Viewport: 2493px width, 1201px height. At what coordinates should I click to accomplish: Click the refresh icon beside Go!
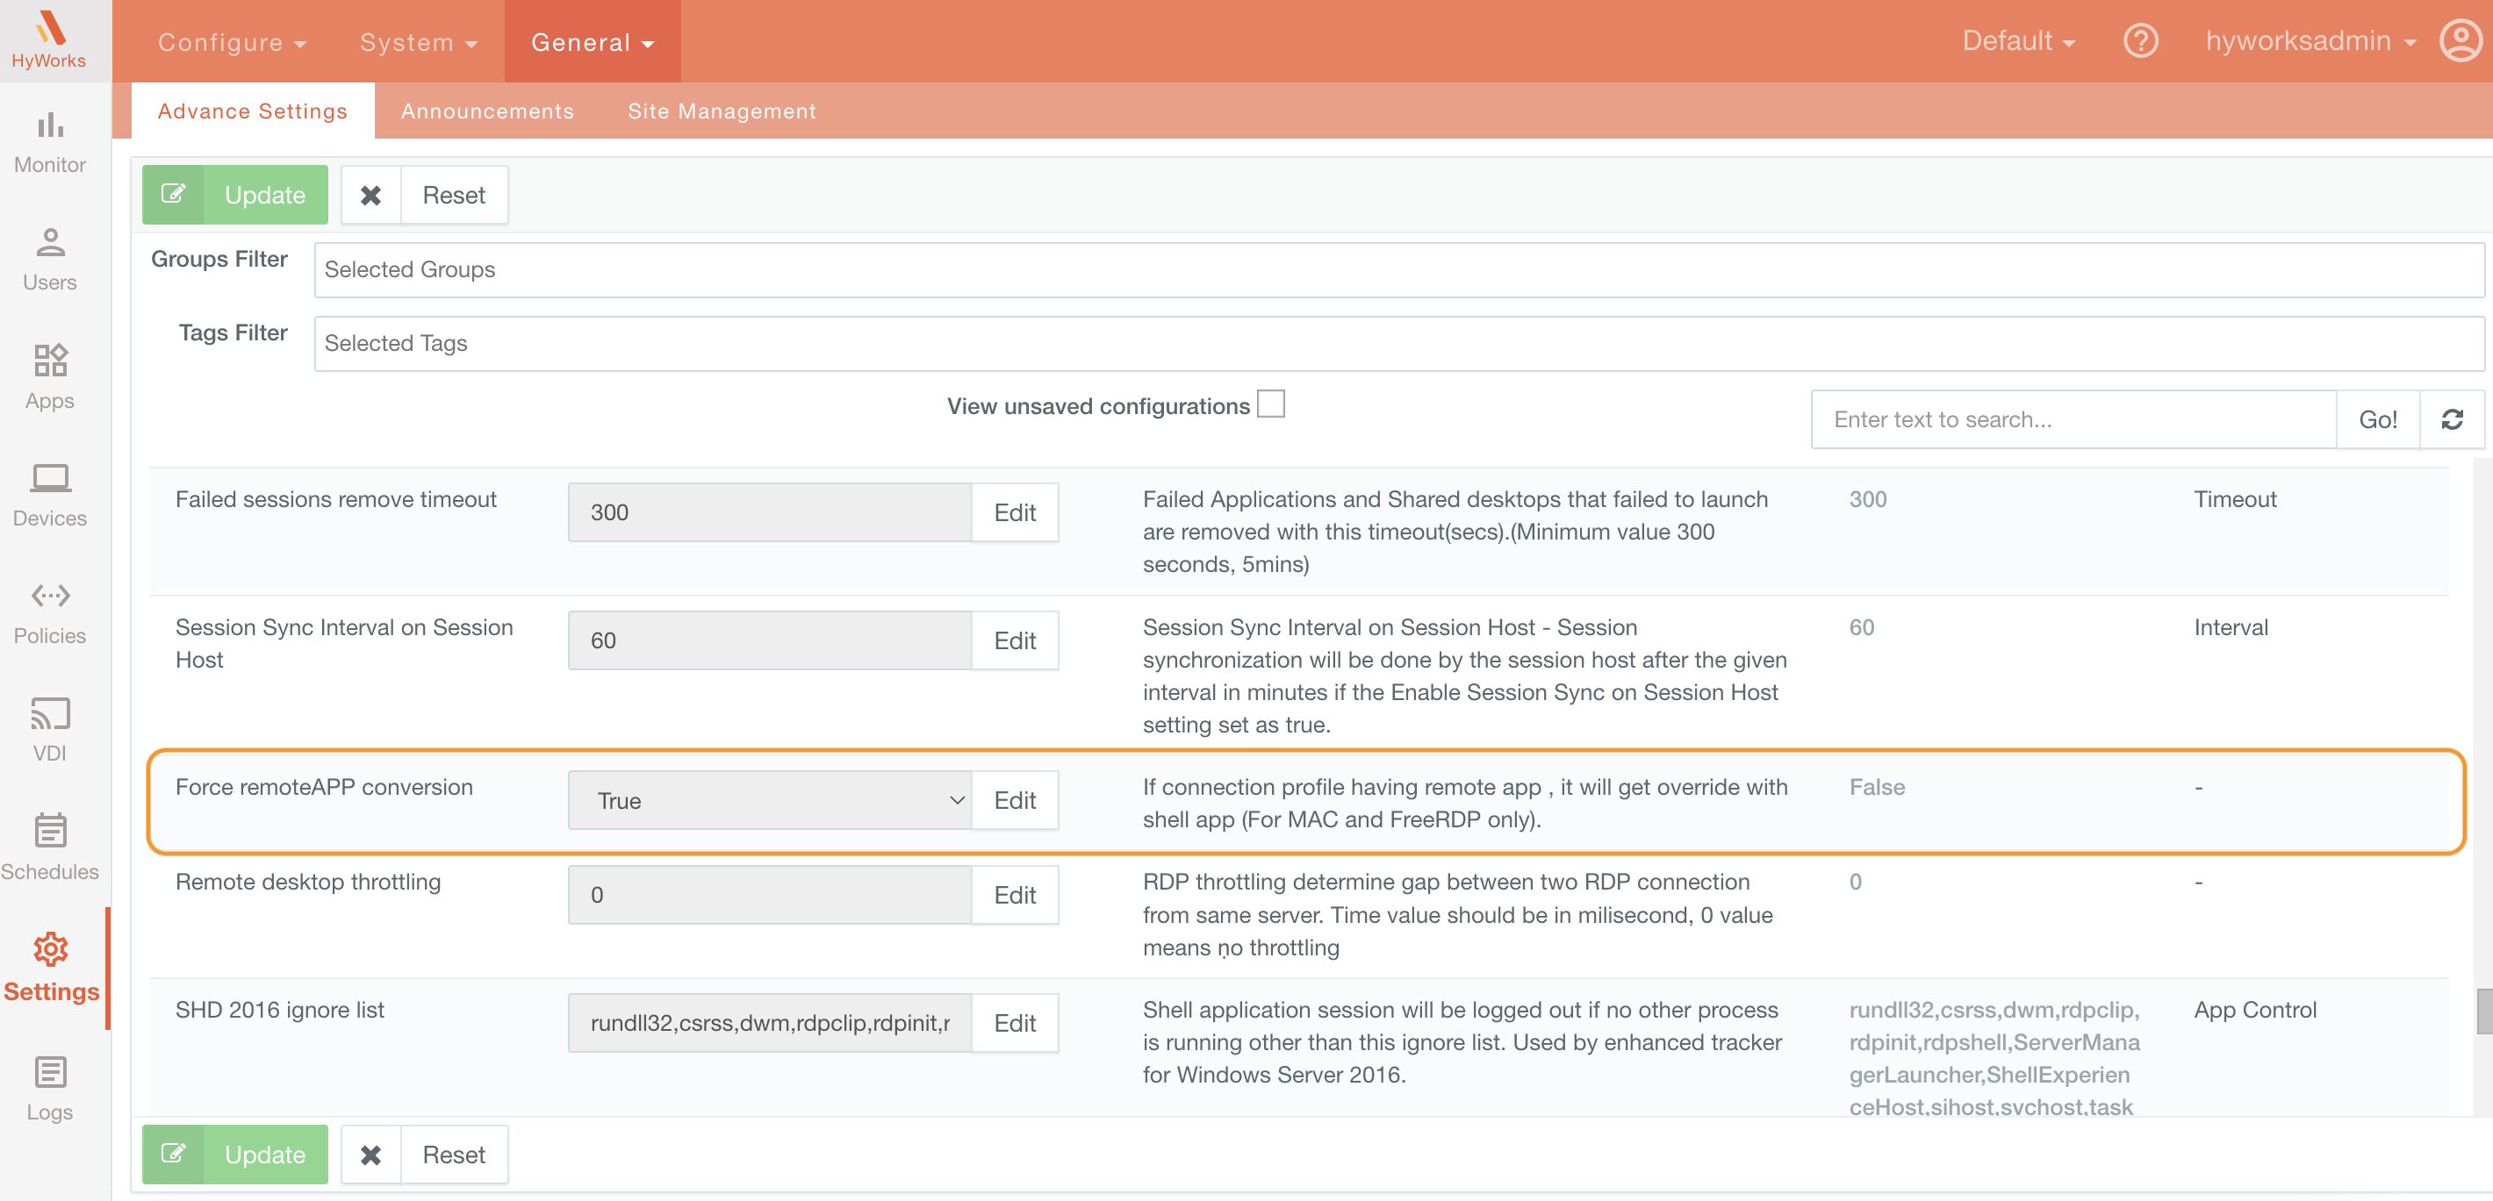click(x=2452, y=419)
